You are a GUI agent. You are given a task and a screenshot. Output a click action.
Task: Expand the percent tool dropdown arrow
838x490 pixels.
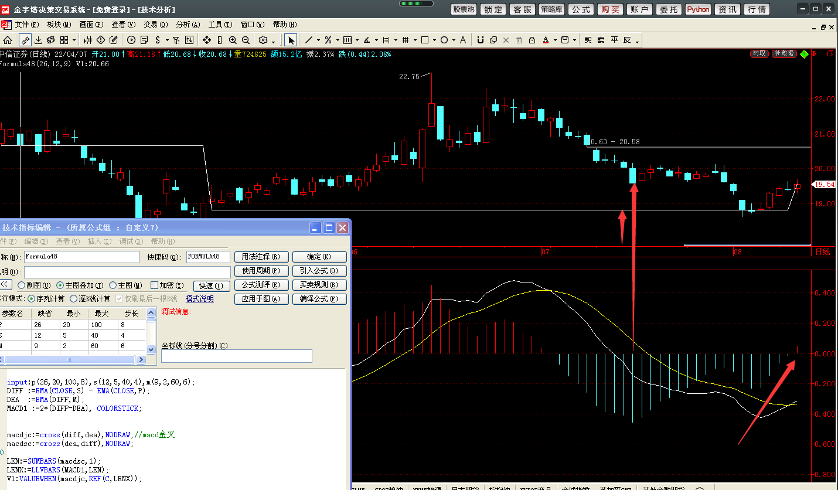(337, 40)
